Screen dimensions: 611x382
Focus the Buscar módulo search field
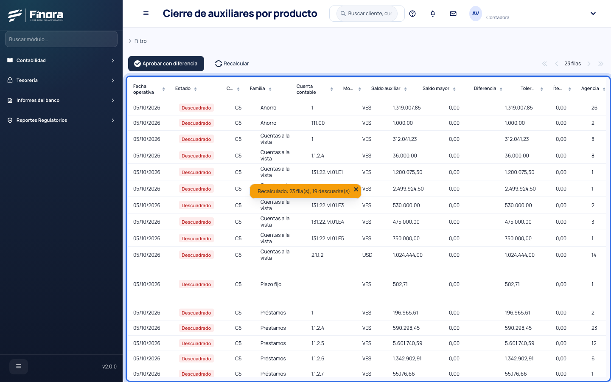[x=61, y=39]
